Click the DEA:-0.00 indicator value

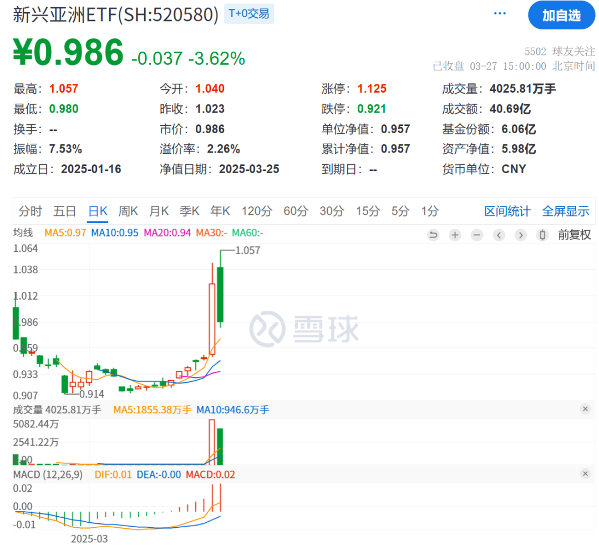159,475
